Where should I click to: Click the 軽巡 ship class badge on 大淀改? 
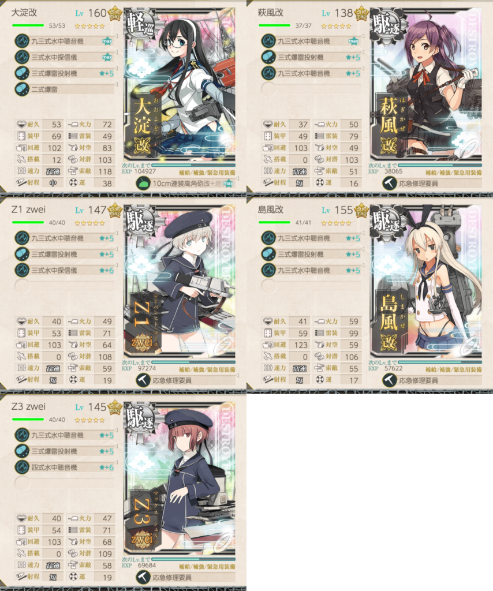click(140, 24)
